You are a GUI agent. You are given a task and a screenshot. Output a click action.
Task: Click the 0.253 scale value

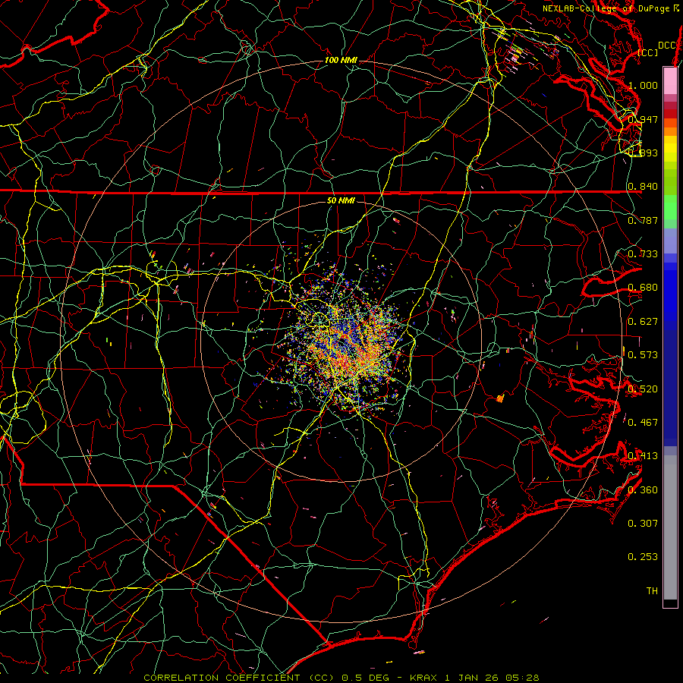(643, 557)
